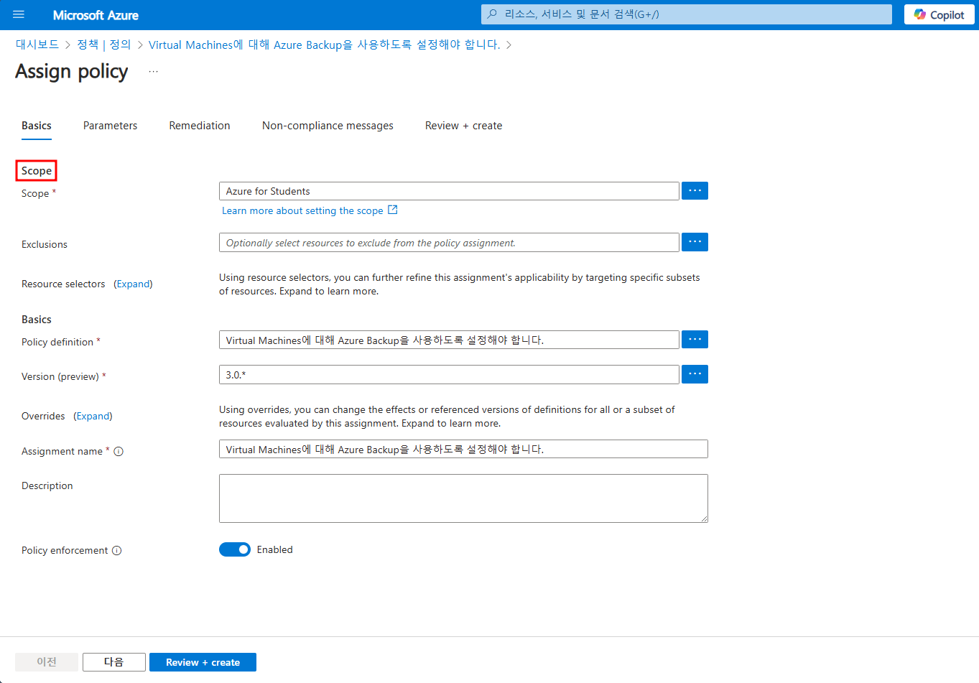Click the Scope field Azure for Students
Image resolution: width=979 pixels, height=683 pixels.
(449, 191)
